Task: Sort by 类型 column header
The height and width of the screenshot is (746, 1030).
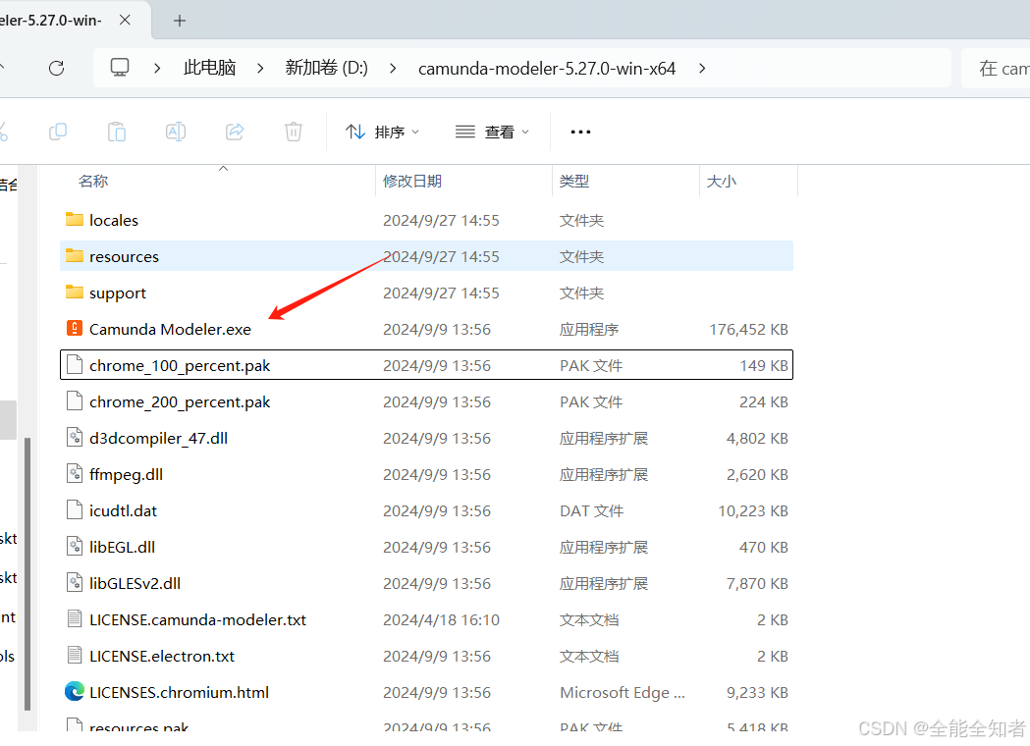Action: (x=574, y=182)
